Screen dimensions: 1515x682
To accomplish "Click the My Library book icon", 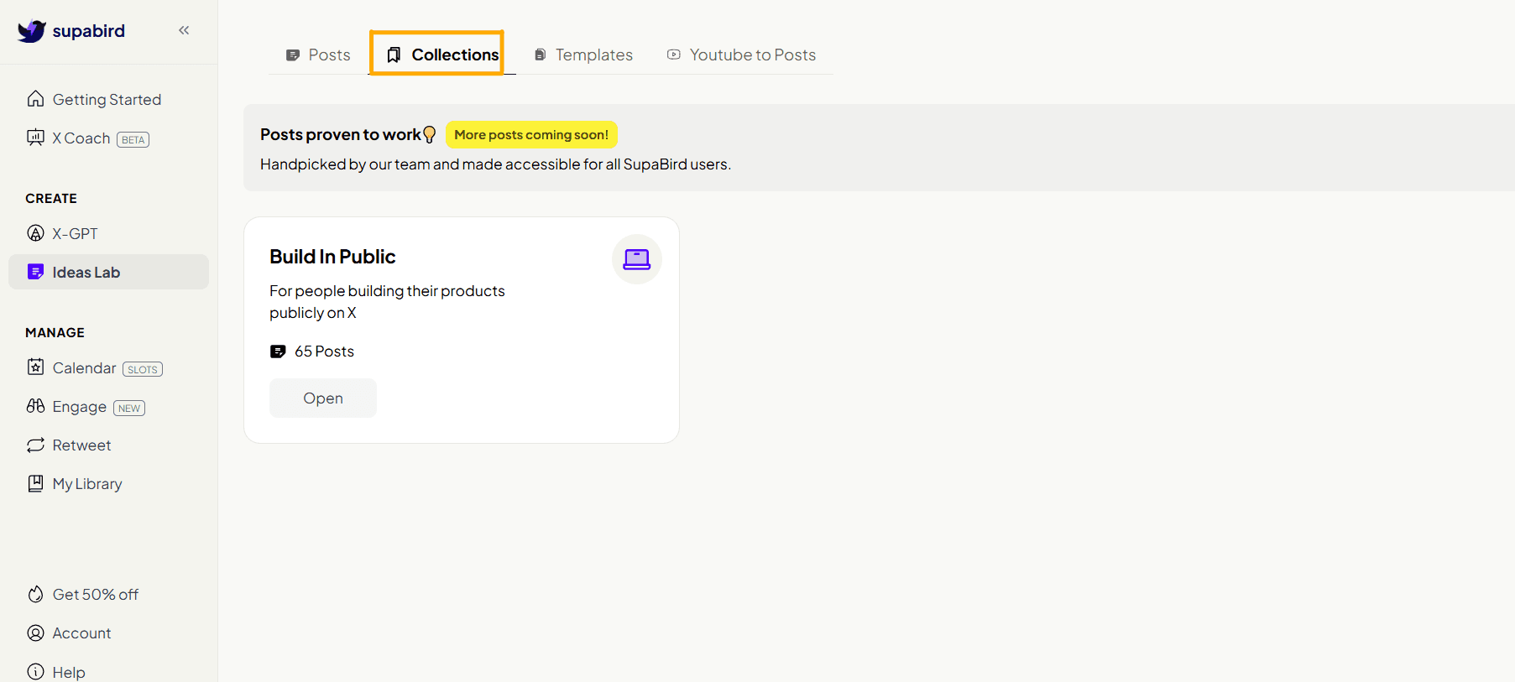I will (x=35, y=483).
